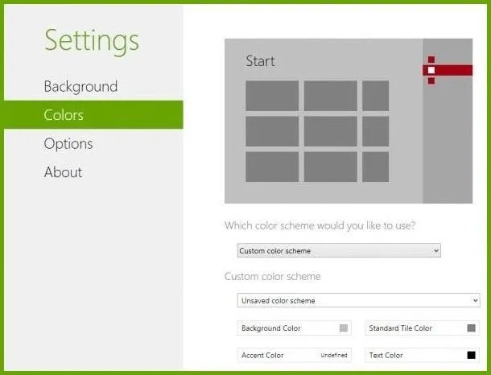
Task: Expand the 'Unsaved color scheme' dropdown
Action: point(358,300)
